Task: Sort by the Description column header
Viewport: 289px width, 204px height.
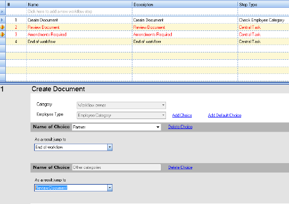Action: 185,4
